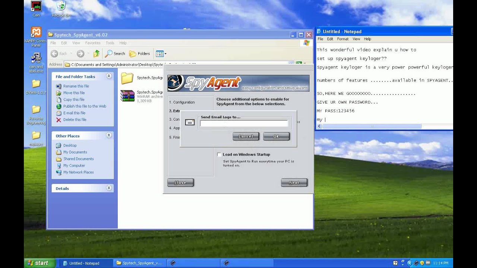Click the Up folder icon in Explorer
The height and width of the screenshot is (268, 477).
pos(97,54)
